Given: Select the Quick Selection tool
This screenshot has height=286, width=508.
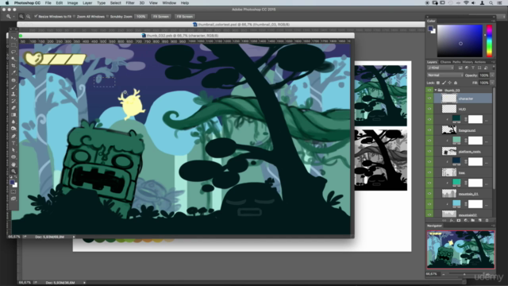Looking at the screenshot, I should tap(13, 59).
